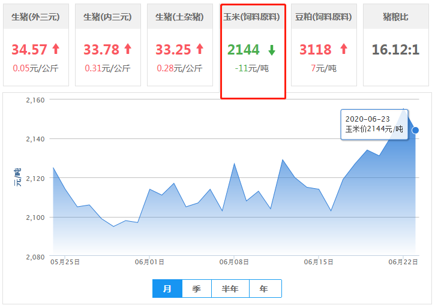This screenshot has height=308, width=435.
Task: Select the 生猪(土杂猪) header
Action: point(180,17)
